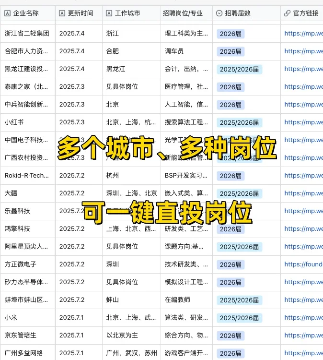Open the official link for Rokid-R·Tech row
The width and height of the screenshot is (323, 360).
(x=303, y=176)
